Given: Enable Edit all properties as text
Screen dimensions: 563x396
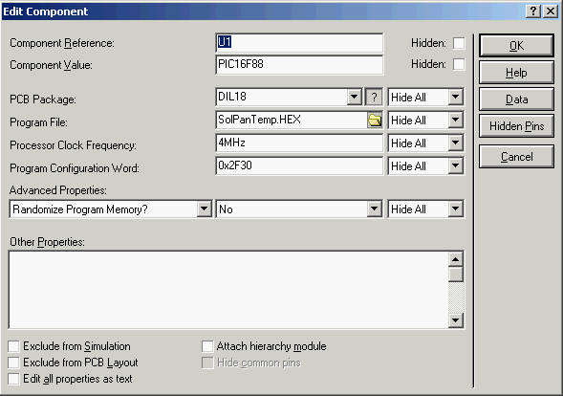Looking at the screenshot, I should [13, 379].
